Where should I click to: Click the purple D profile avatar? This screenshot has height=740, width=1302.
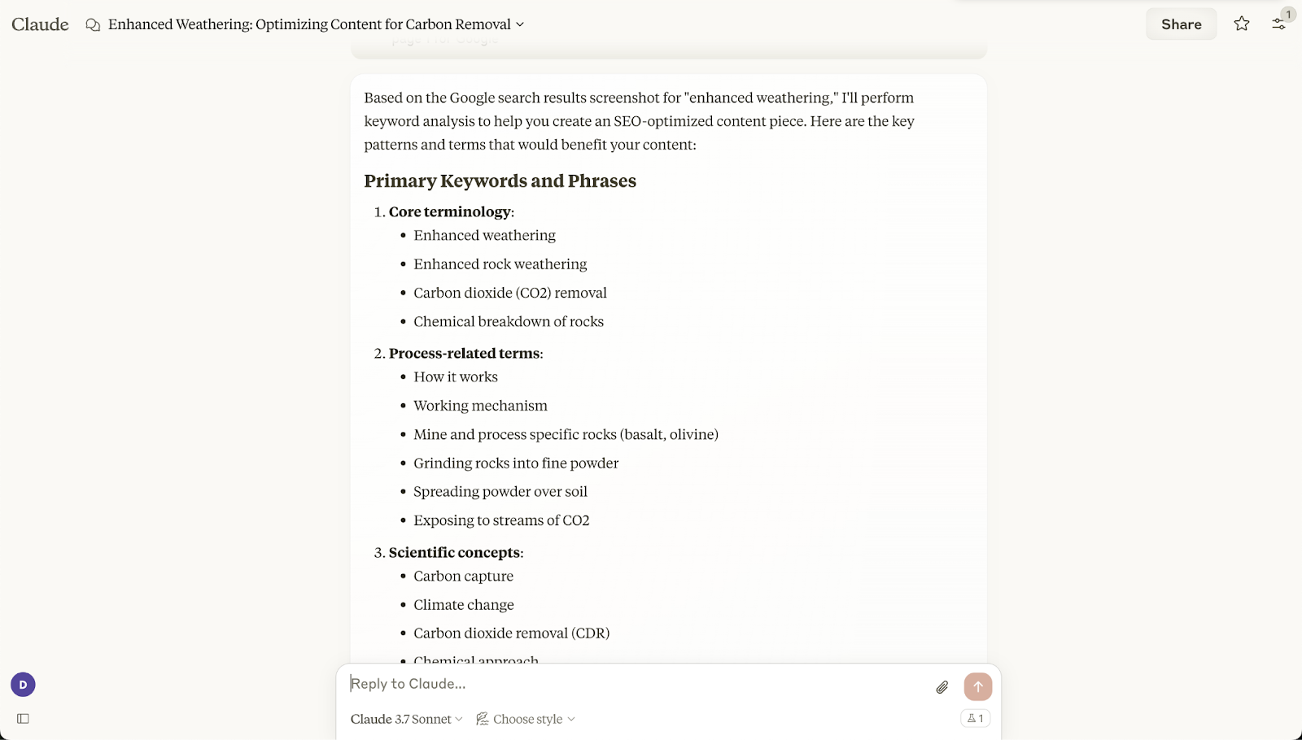[x=22, y=684]
